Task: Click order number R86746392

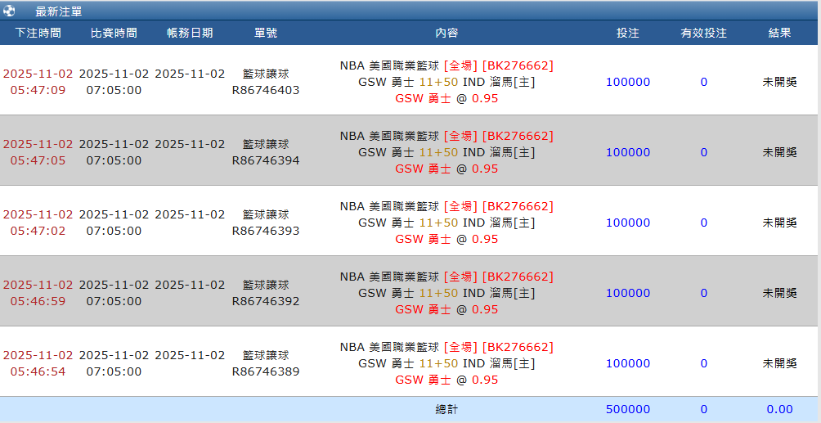Action: point(266,301)
